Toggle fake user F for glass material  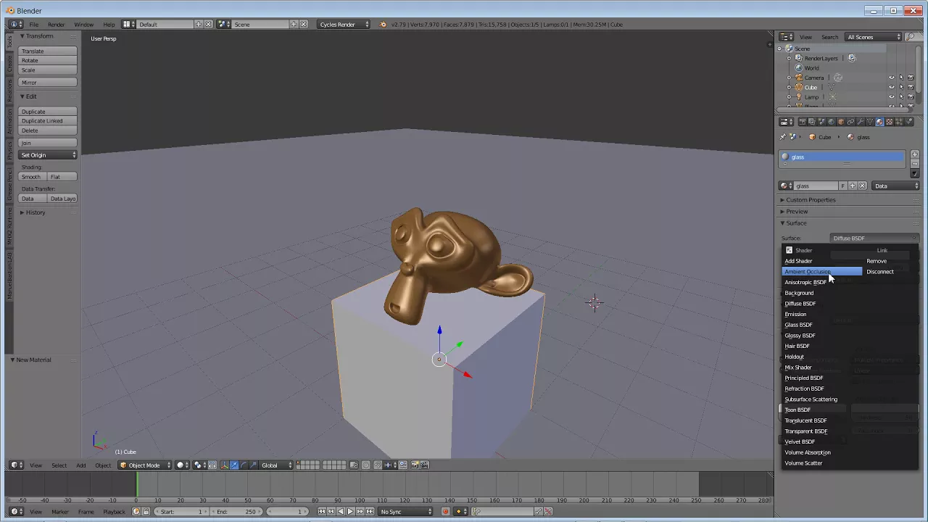point(843,186)
